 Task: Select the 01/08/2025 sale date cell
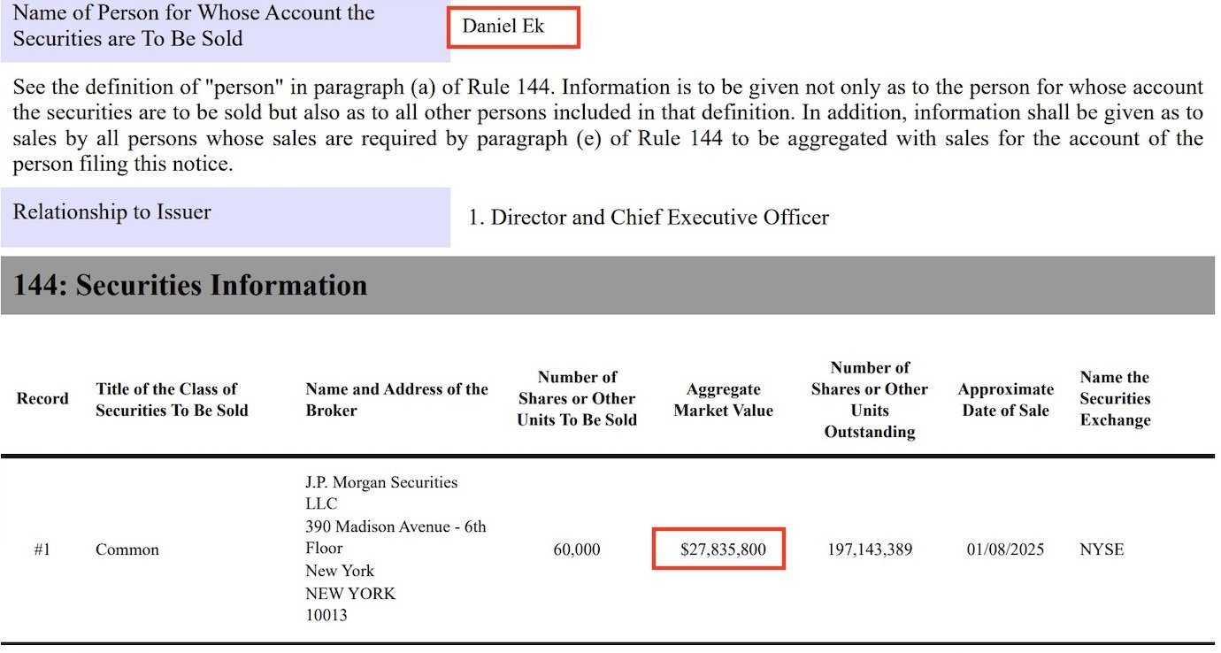click(1006, 549)
